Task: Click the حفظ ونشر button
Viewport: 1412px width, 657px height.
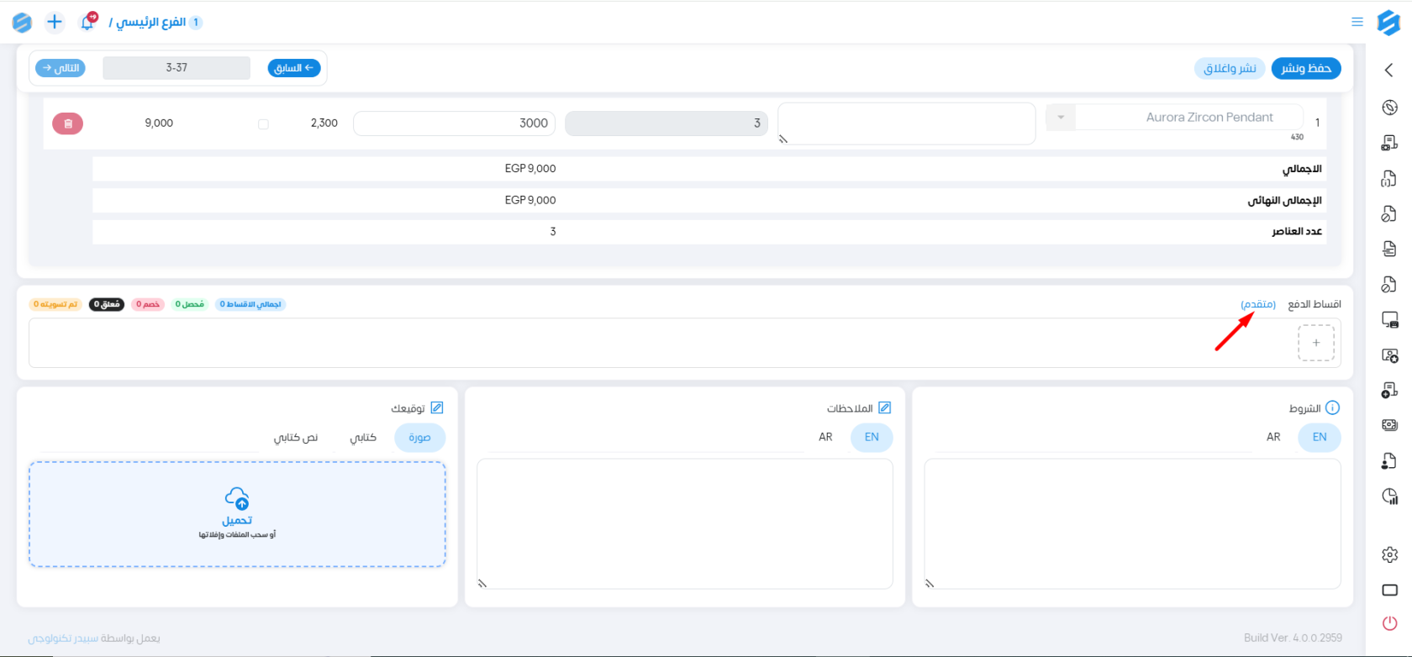Action: (x=1305, y=68)
